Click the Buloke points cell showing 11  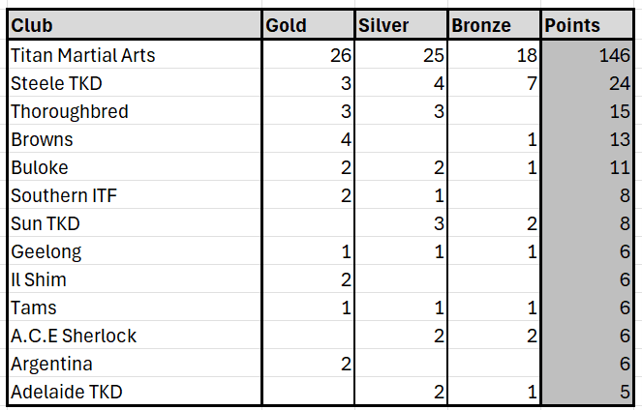coord(589,167)
